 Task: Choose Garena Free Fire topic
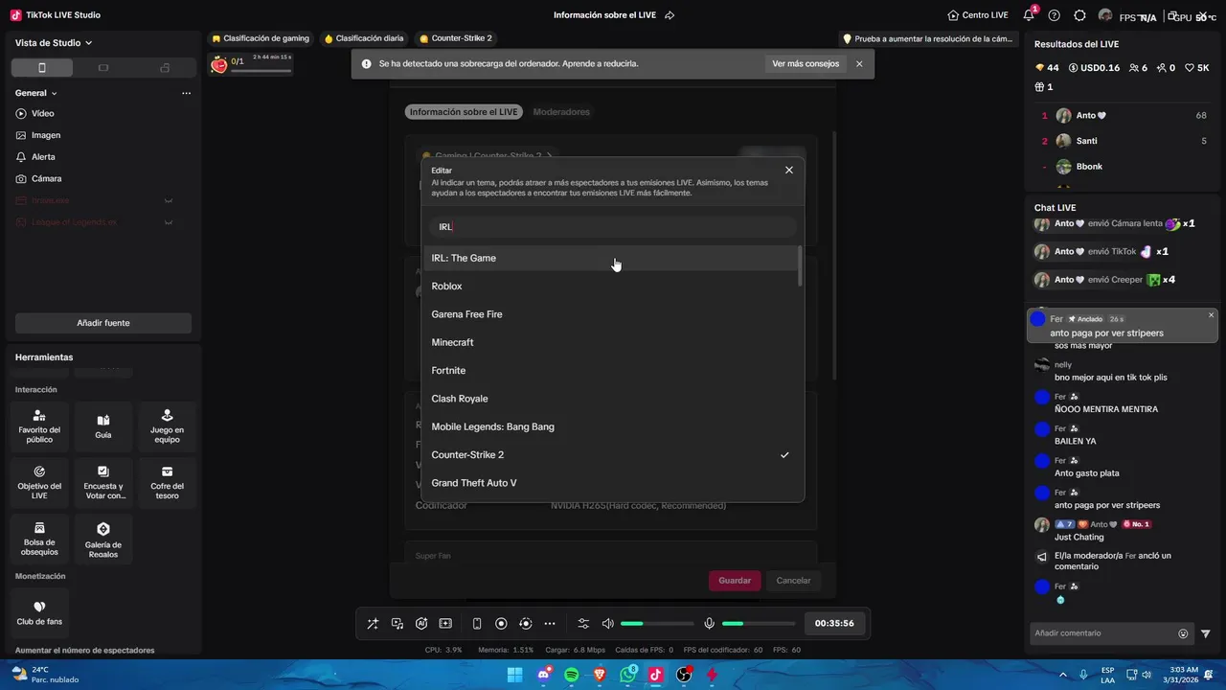611,314
